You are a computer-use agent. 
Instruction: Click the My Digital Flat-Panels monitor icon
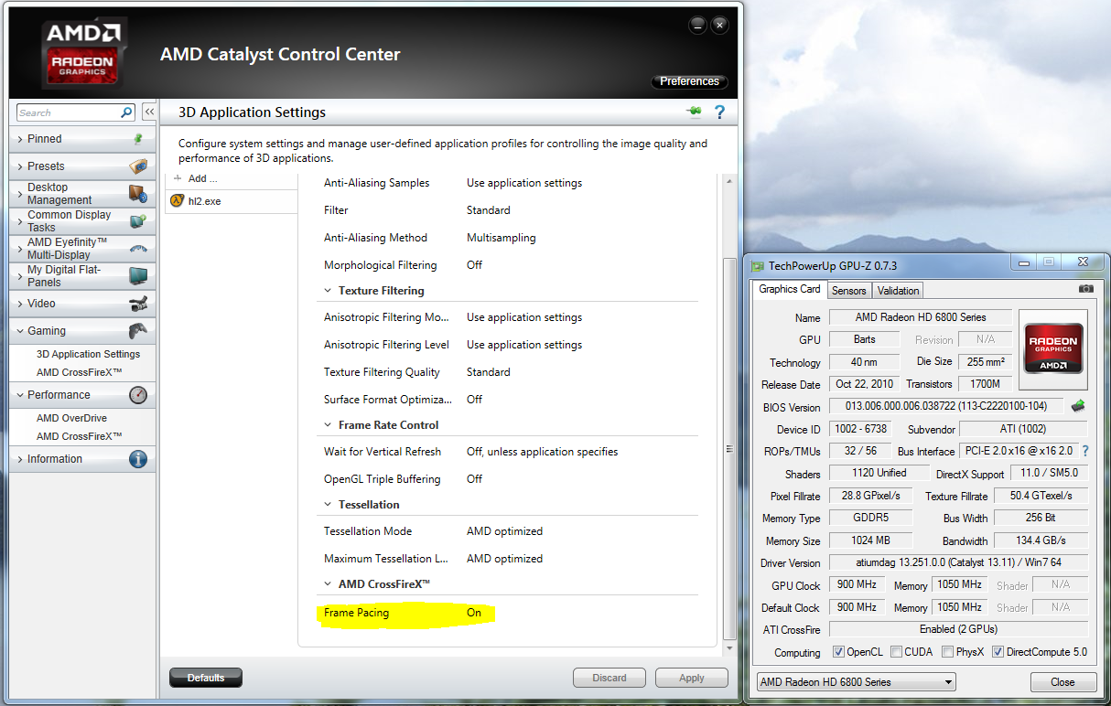pyautogui.click(x=138, y=276)
